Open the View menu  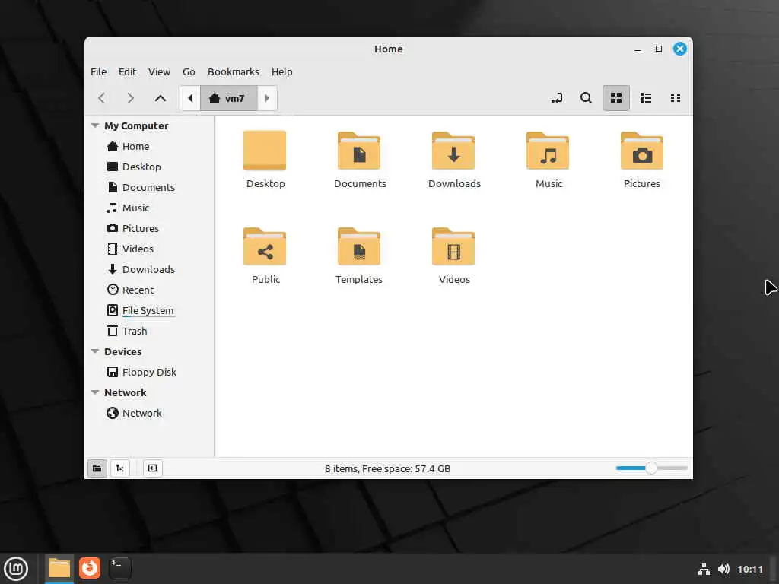(159, 72)
